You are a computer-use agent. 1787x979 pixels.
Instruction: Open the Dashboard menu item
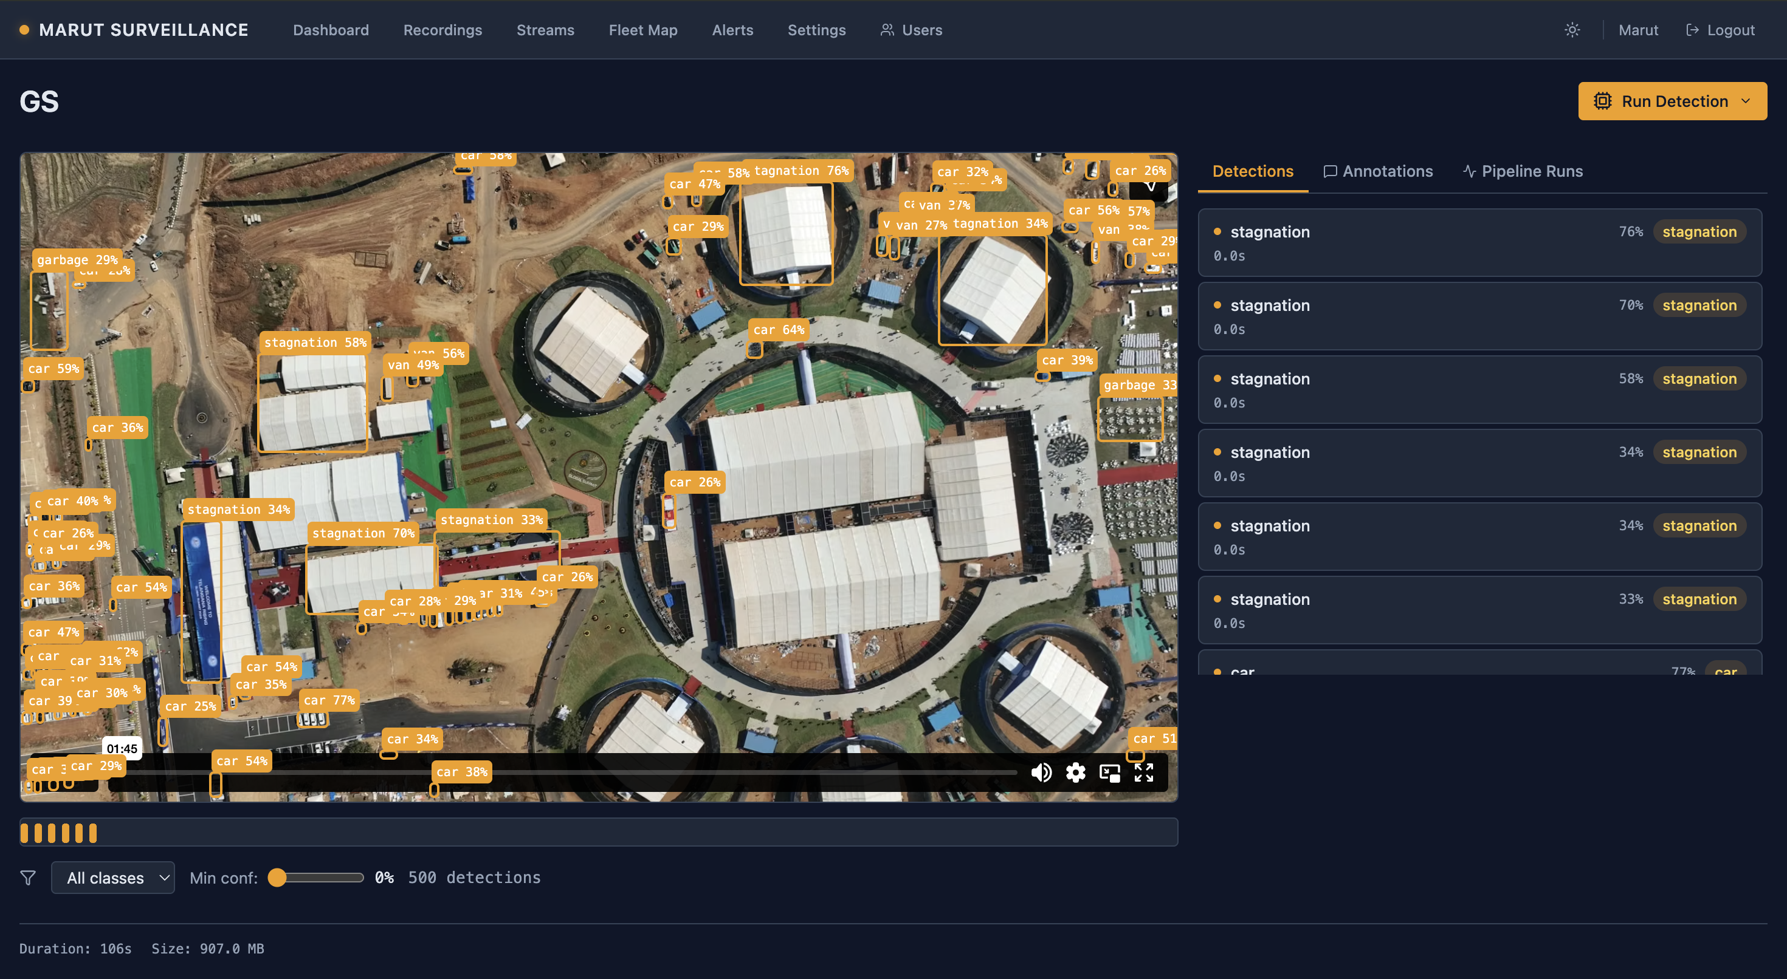tap(331, 30)
